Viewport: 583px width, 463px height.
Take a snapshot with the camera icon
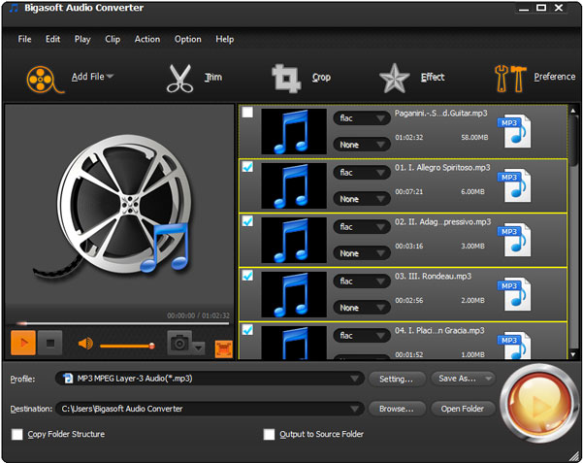[180, 343]
